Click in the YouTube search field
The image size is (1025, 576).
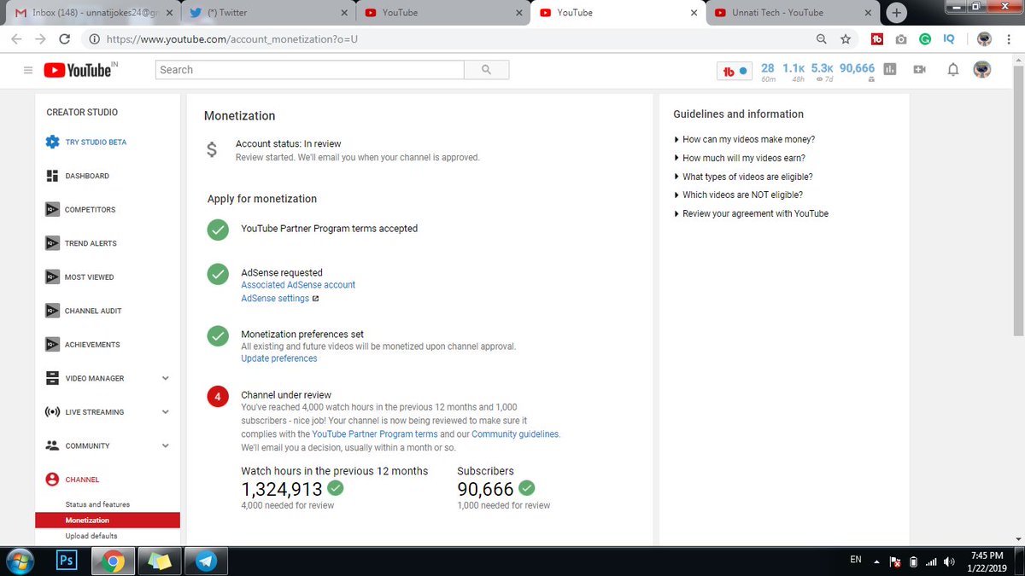(310, 70)
